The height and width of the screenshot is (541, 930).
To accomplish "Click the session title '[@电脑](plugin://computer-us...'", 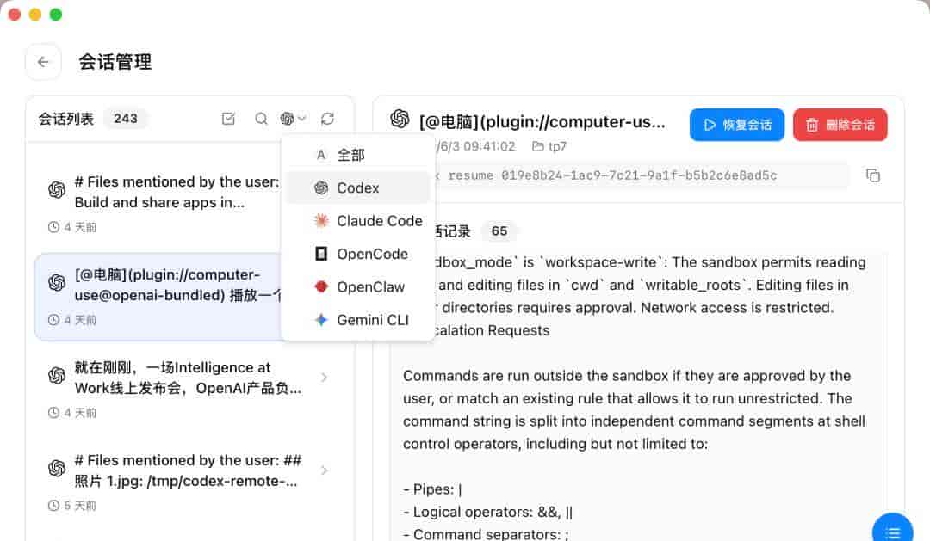I will coord(542,122).
